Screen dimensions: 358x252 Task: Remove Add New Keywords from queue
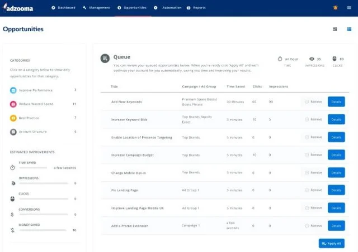(313, 102)
